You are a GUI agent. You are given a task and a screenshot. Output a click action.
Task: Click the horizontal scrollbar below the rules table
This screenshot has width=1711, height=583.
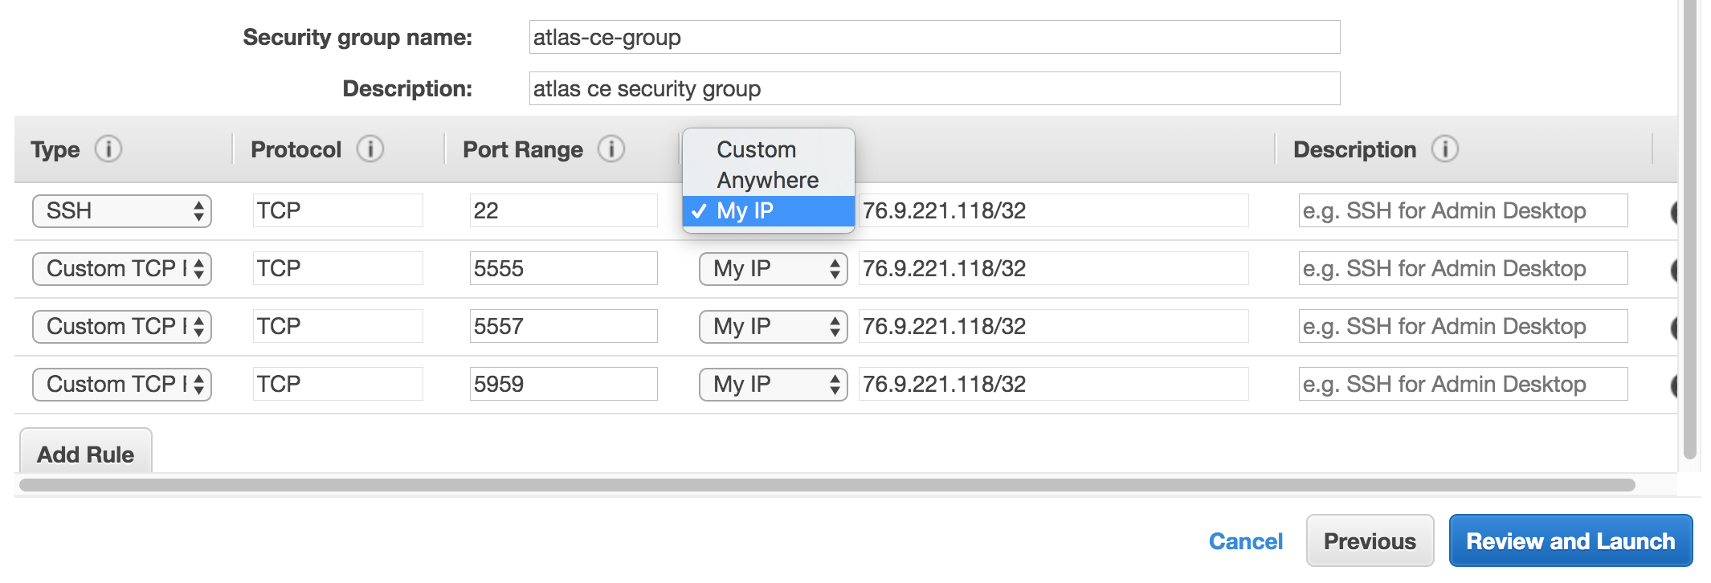(x=827, y=485)
